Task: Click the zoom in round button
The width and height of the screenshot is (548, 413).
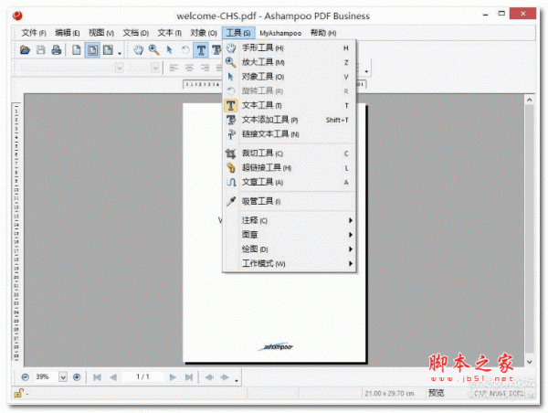Action: 77,377
